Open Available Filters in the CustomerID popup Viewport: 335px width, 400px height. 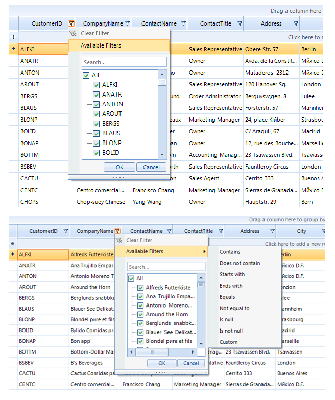[101, 45]
